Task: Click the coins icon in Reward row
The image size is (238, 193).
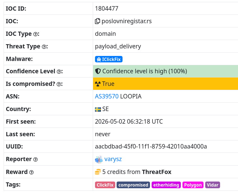Action: [x=98, y=172]
